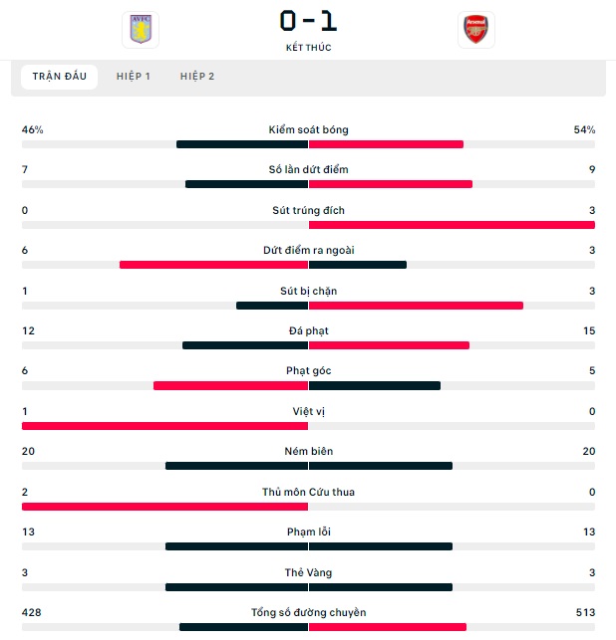Click the Ném biên stat bar

click(x=308, y=466)
